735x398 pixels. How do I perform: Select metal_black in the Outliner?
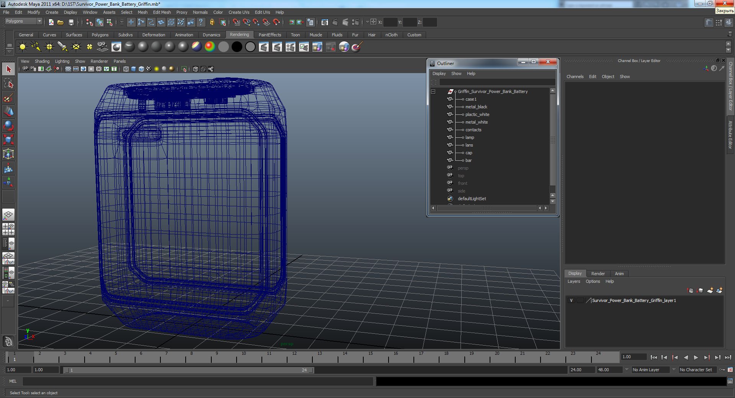coord(476,107)
